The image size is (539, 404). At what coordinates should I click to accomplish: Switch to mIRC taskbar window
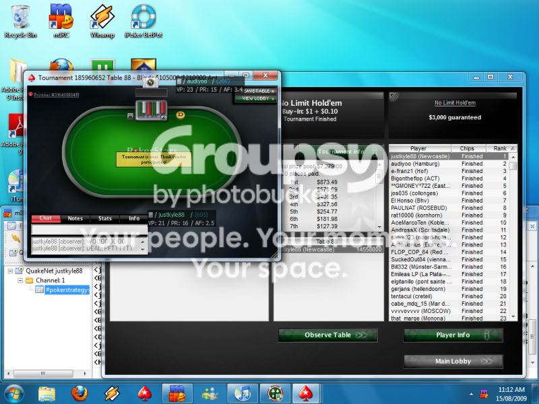[x=177, y=394]
